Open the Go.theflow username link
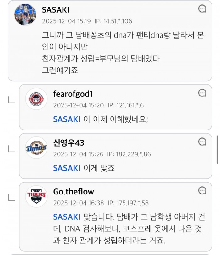The height and width of the screenshot is (255, 220). tap(74, 192)
